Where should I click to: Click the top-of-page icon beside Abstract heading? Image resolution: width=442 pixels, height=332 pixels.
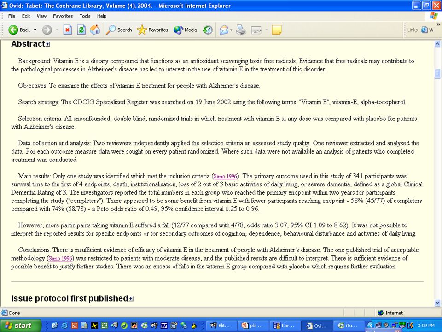48,44
